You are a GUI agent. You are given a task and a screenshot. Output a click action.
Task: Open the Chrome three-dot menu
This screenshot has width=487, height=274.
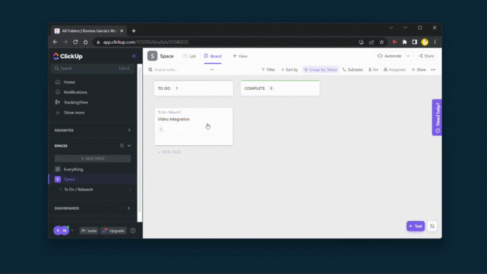[435, 42]
